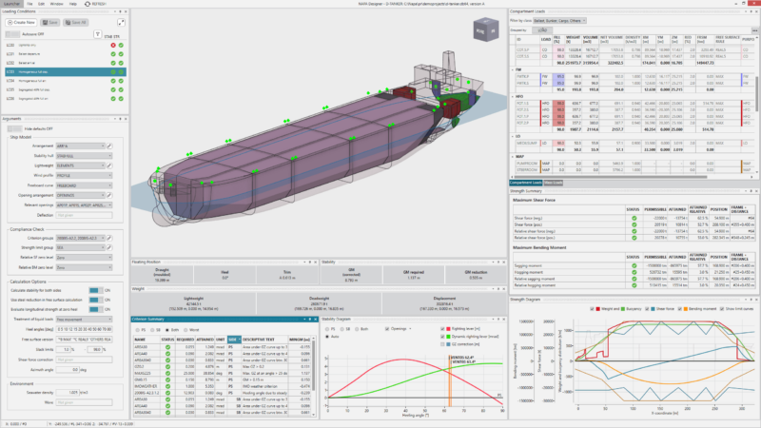The width and height of the screenshot is (761, 428).
Task: Pin the Stability Diagram panel
Action: pyautogui.click(x=498, y=320)
